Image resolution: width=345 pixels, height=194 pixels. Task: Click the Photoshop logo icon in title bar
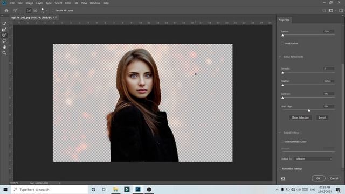pos(4,3)
